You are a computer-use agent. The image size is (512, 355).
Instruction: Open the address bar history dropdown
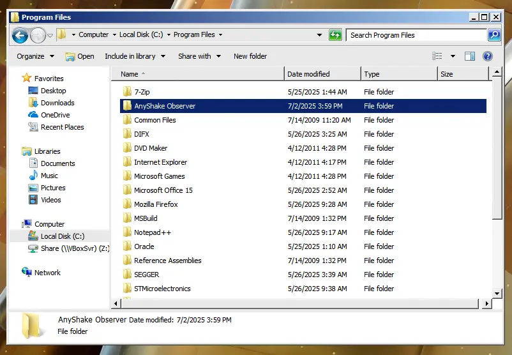click(319, 35)
